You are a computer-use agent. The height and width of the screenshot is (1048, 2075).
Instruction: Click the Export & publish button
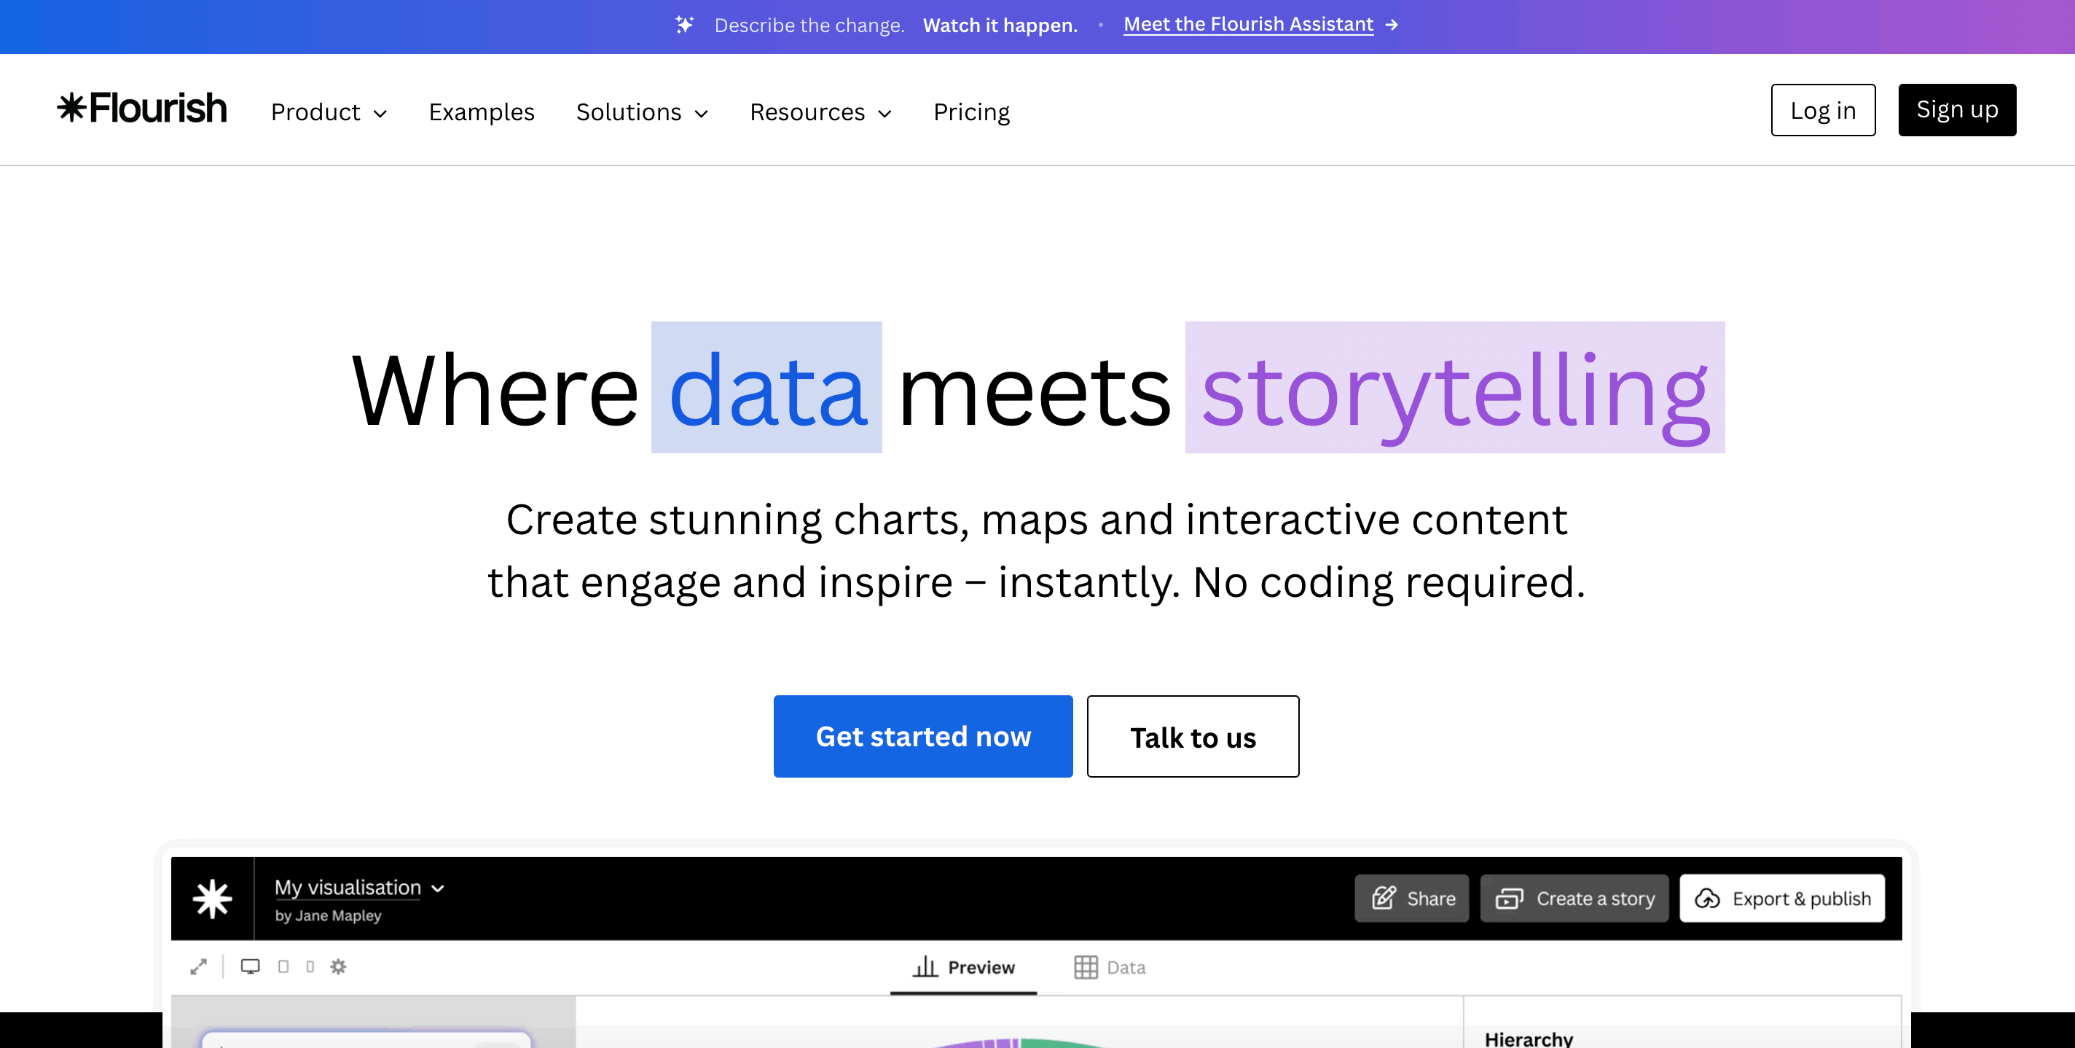[x=1783, y=898]
